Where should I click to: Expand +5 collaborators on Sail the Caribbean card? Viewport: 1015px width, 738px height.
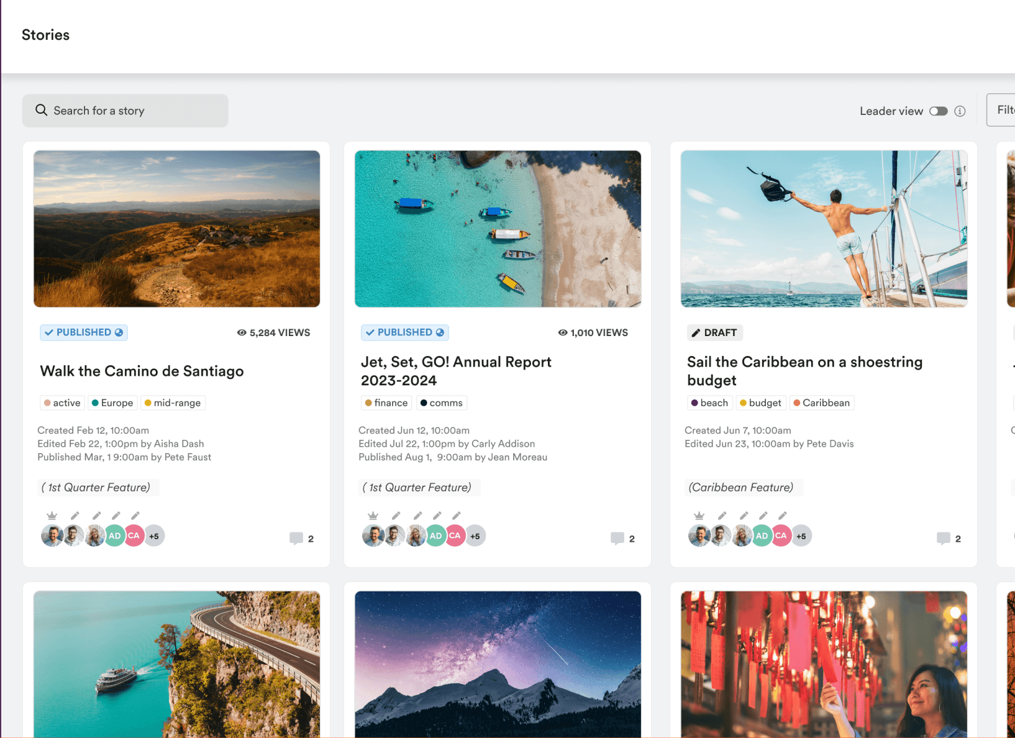pos(801,535)
